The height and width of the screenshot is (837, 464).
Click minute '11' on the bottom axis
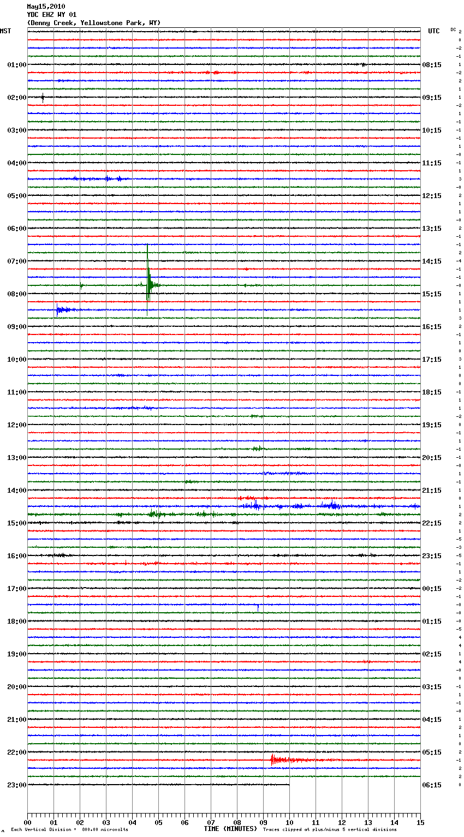click(x=316, y=822)
